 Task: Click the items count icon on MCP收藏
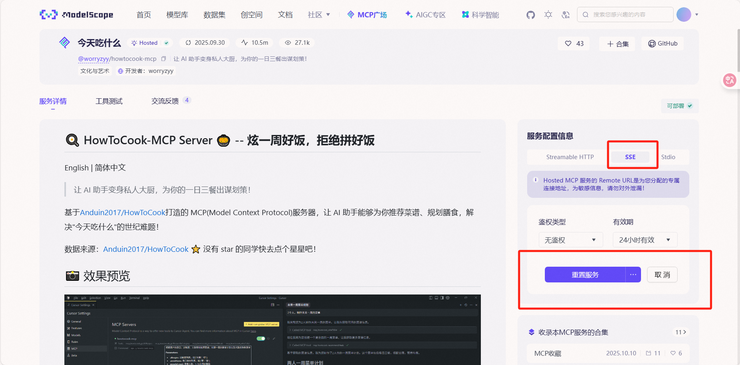[653, 353]
